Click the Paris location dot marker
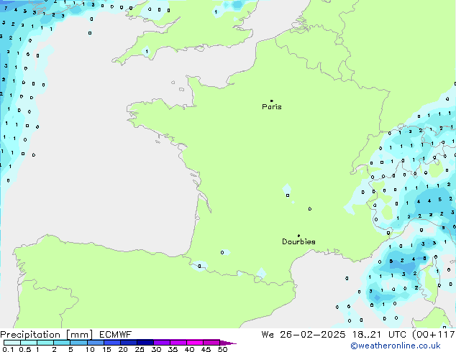Screen dimensions: 456x352 (272, 101)
